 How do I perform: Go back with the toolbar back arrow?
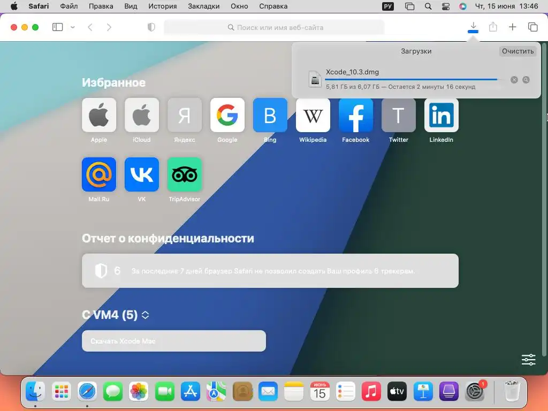90,27
